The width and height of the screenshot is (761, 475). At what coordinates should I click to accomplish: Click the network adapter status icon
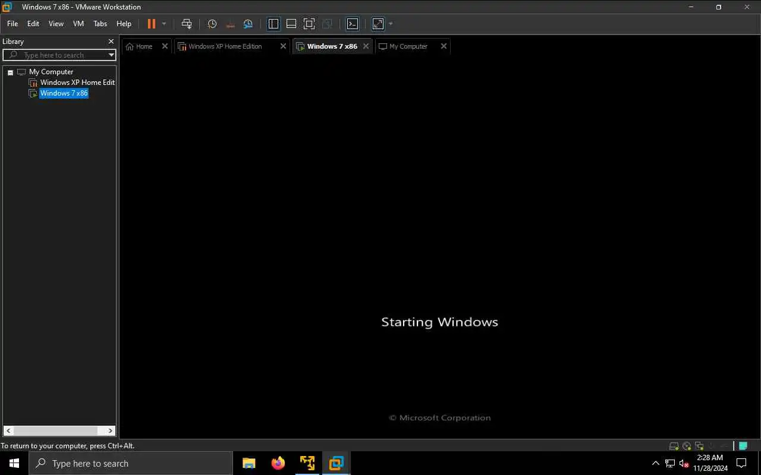700,446
